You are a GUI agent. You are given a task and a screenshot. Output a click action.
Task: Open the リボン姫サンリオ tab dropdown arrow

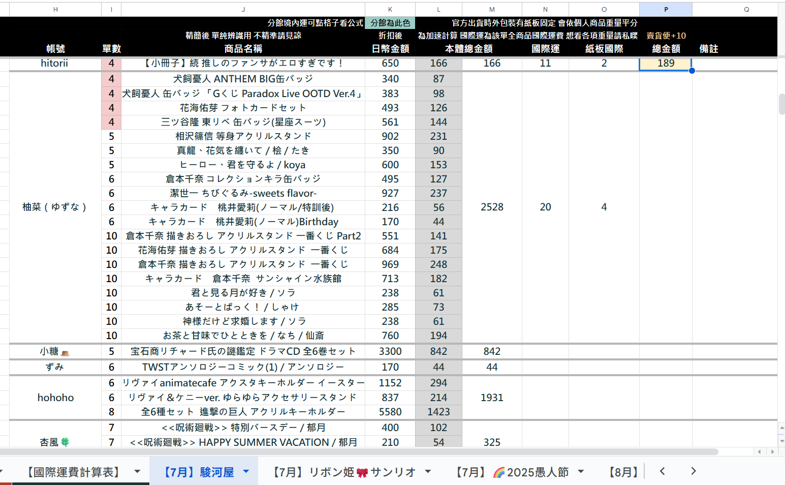[428, 471]
